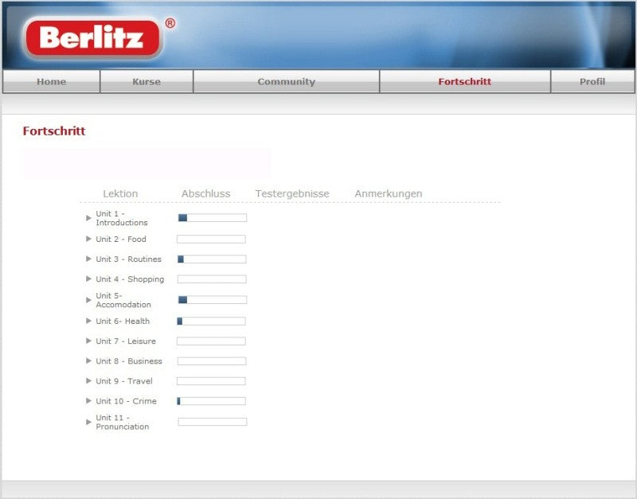Click the Berlitz logo
This screenshot has width=637, height=499.
click(x=92, y=37)
